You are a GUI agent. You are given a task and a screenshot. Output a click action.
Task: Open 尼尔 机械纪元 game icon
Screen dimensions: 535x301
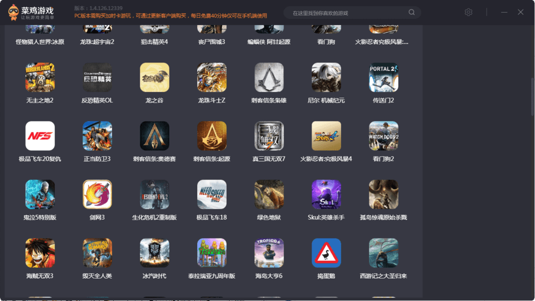coord(326,77)
